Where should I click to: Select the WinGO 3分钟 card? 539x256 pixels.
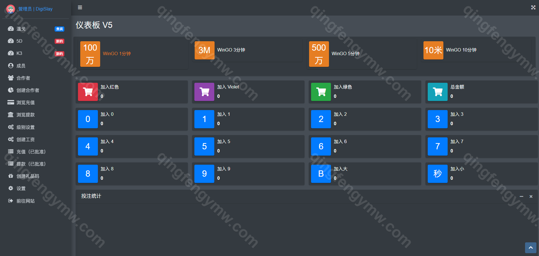point(247,50)
